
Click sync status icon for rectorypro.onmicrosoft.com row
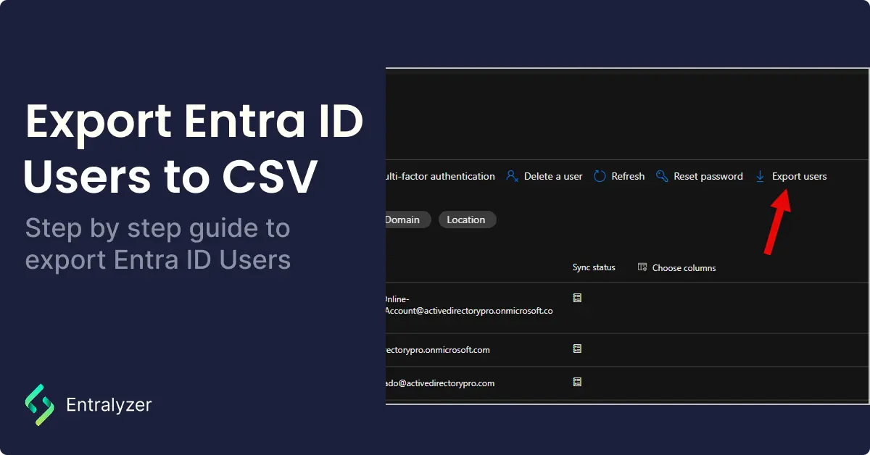point(577,348)
